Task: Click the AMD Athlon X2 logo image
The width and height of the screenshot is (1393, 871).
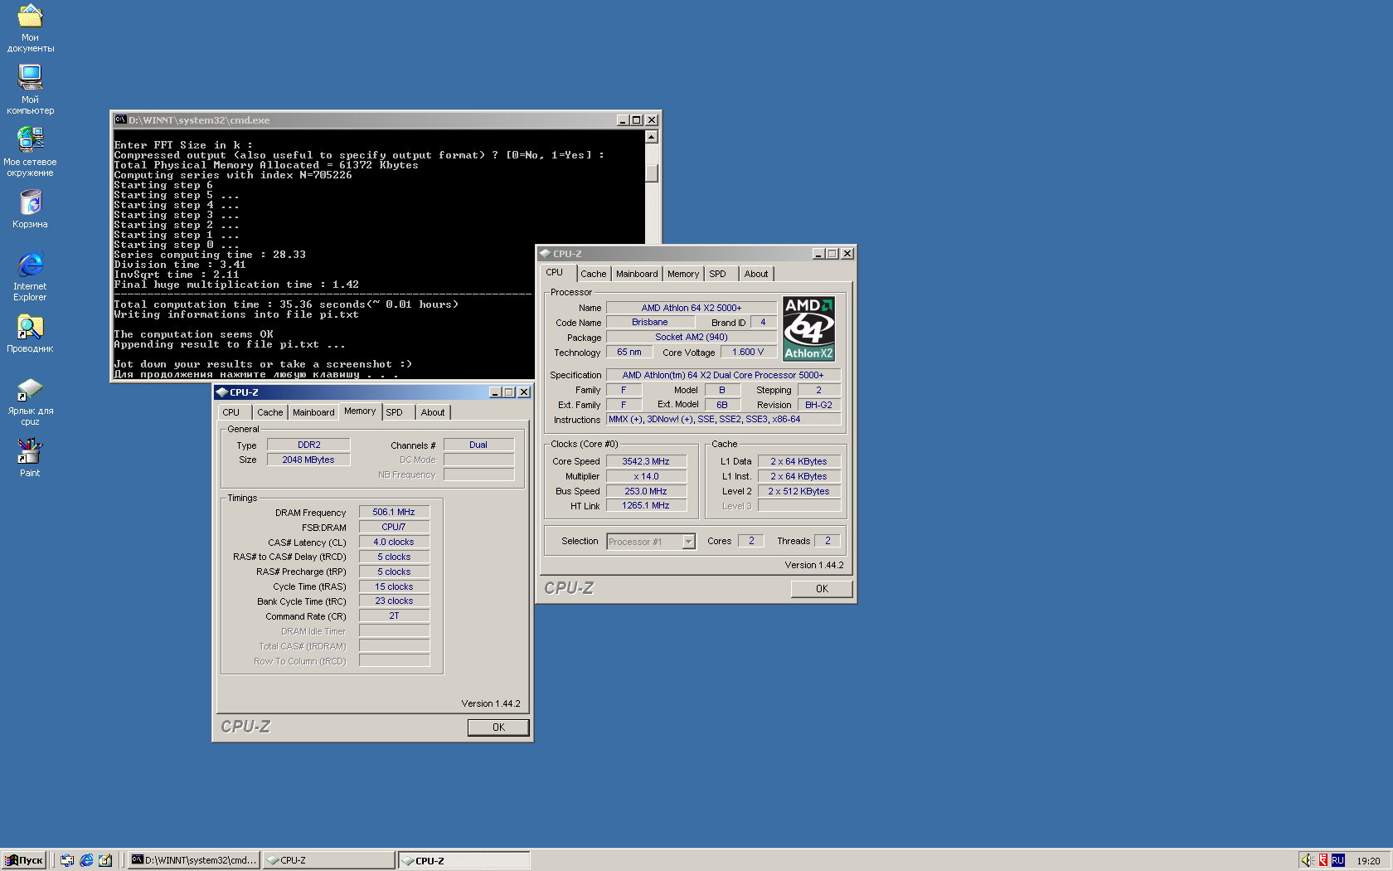Action: [x=808, y=328]
